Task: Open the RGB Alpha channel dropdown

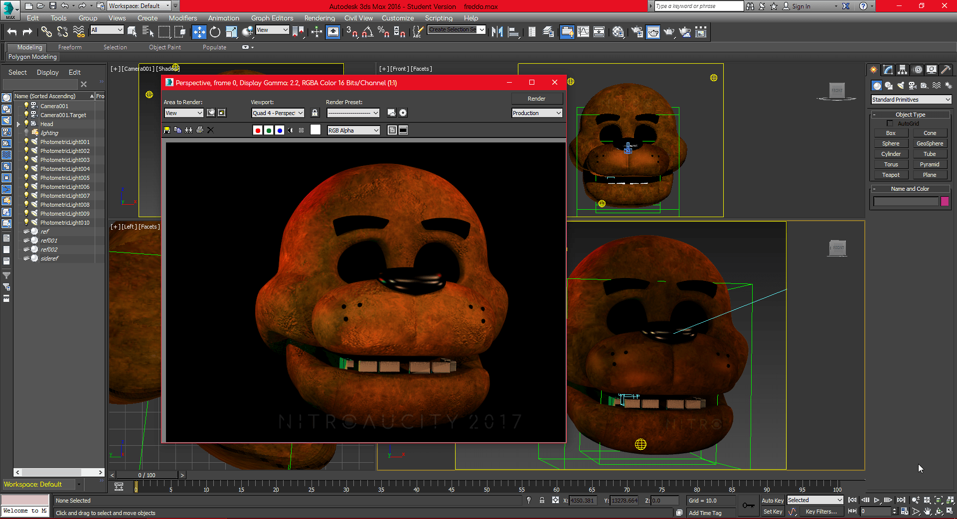Action: [353, 130]
